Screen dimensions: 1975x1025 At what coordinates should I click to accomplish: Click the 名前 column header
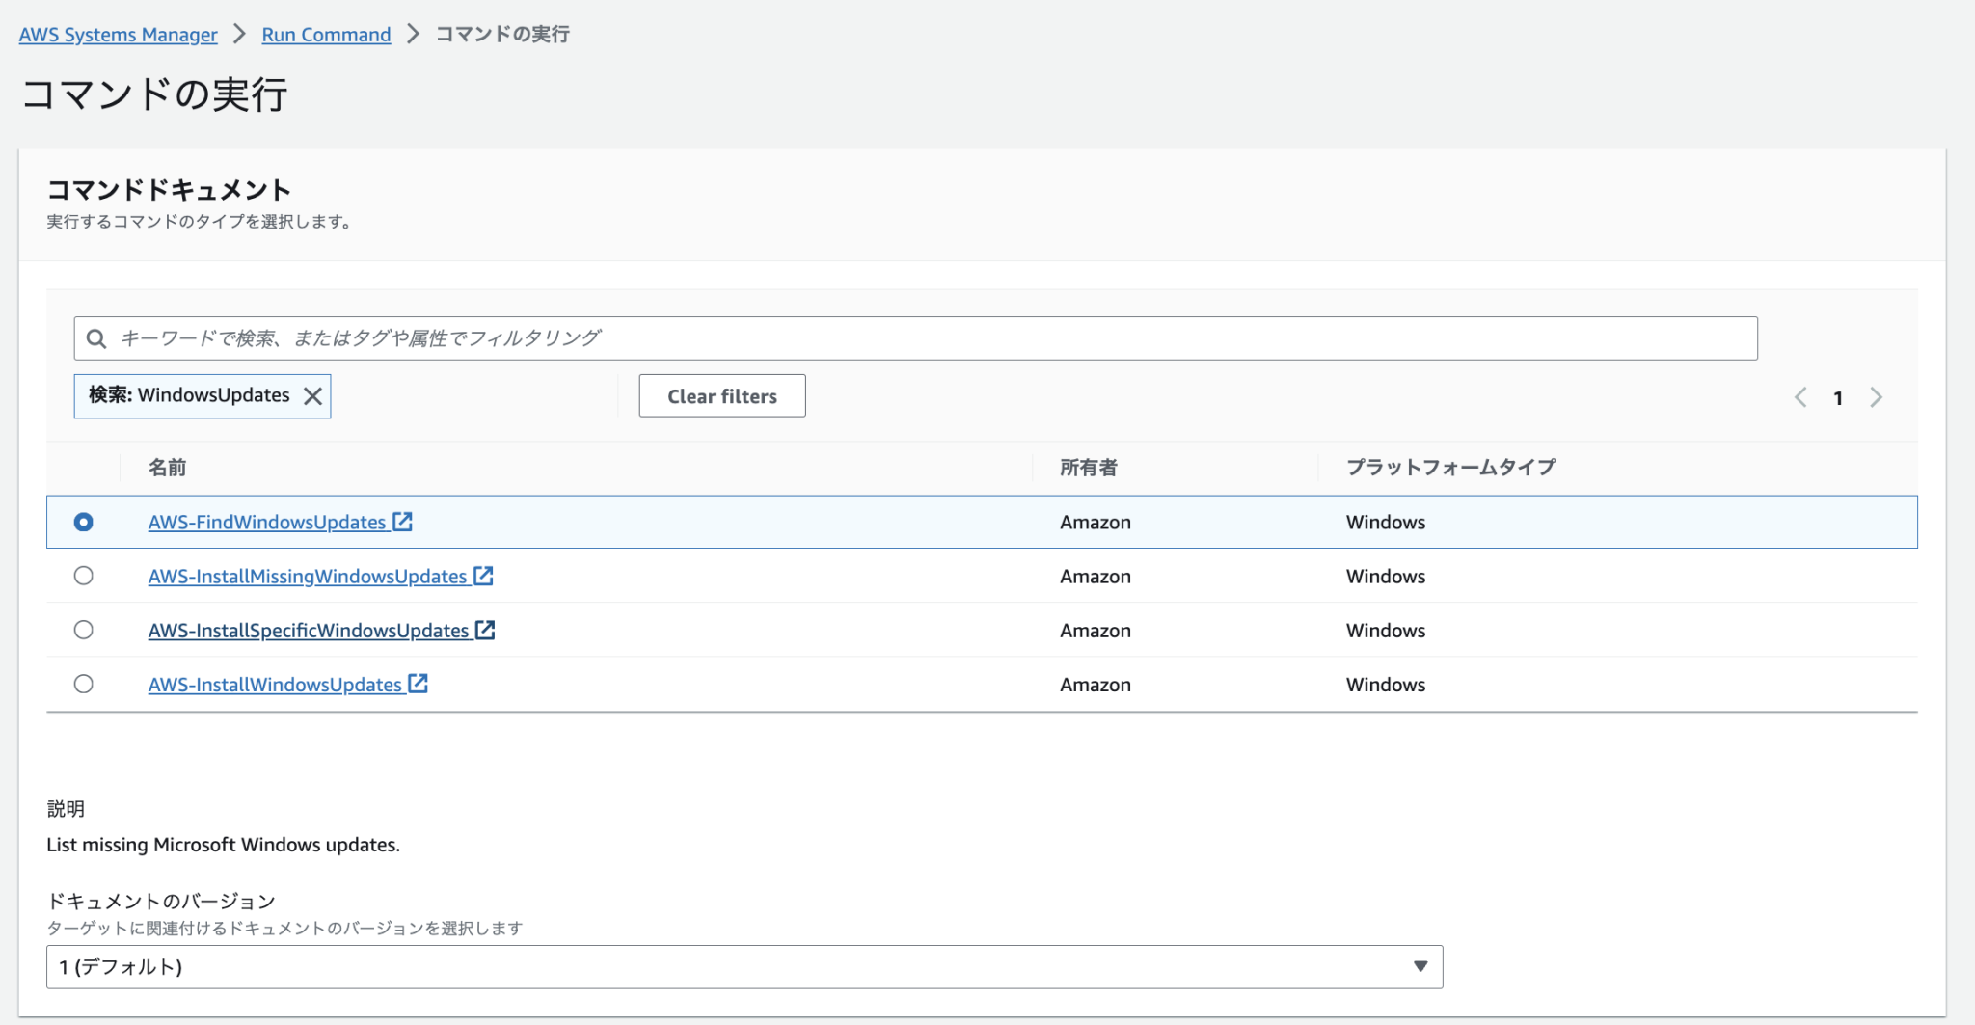pyautogui.click(x=167, y=467)
